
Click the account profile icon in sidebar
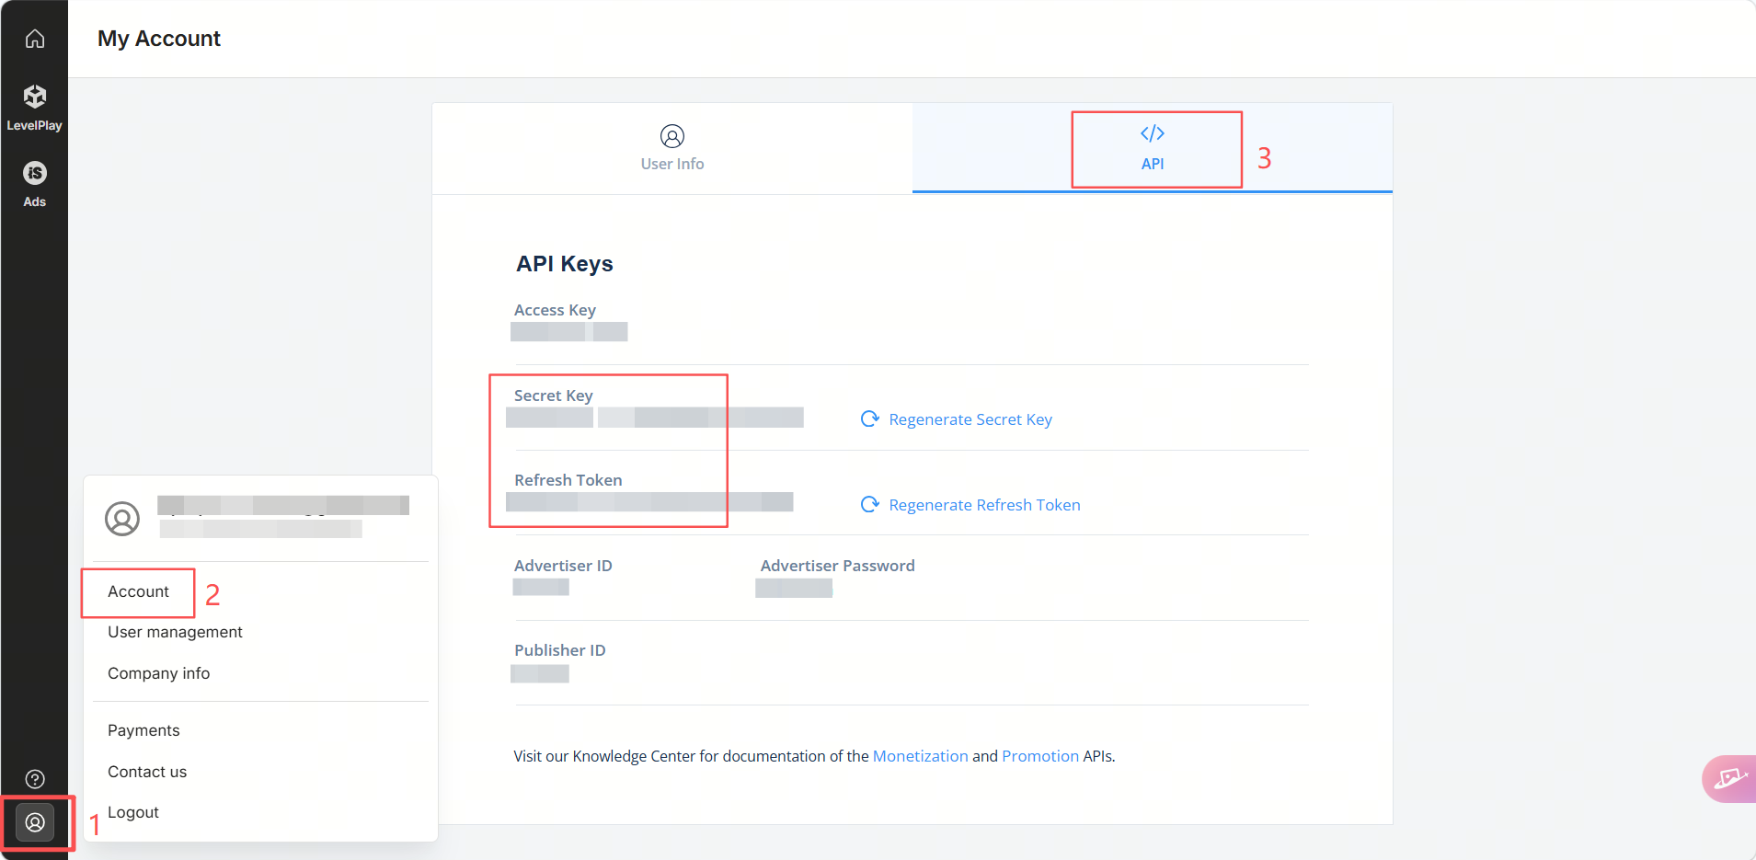coord(35,822)
